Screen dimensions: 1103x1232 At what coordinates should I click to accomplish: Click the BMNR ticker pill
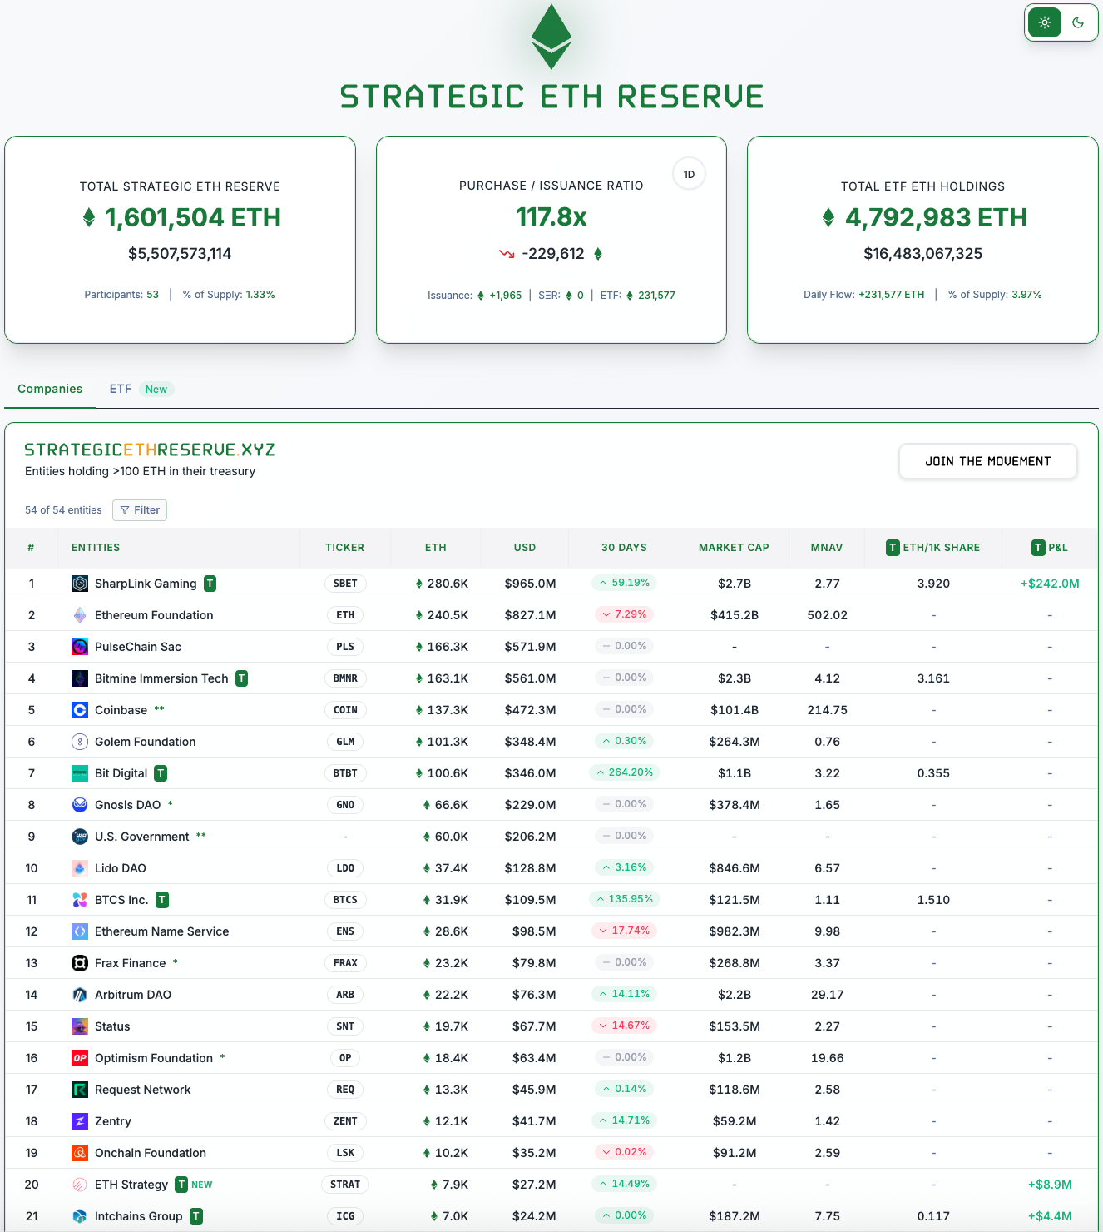[345, 678]
